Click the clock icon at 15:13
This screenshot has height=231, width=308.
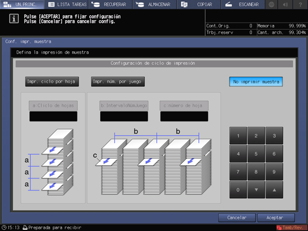[4, 227]
